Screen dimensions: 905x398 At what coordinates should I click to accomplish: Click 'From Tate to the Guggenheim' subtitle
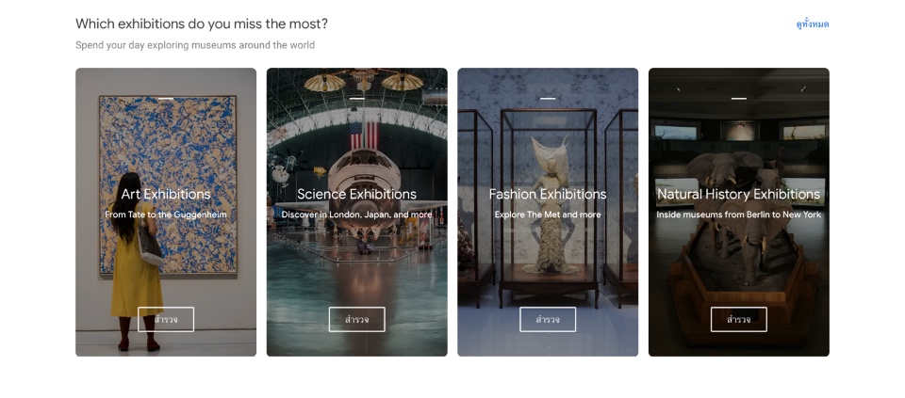pos(166,215)
